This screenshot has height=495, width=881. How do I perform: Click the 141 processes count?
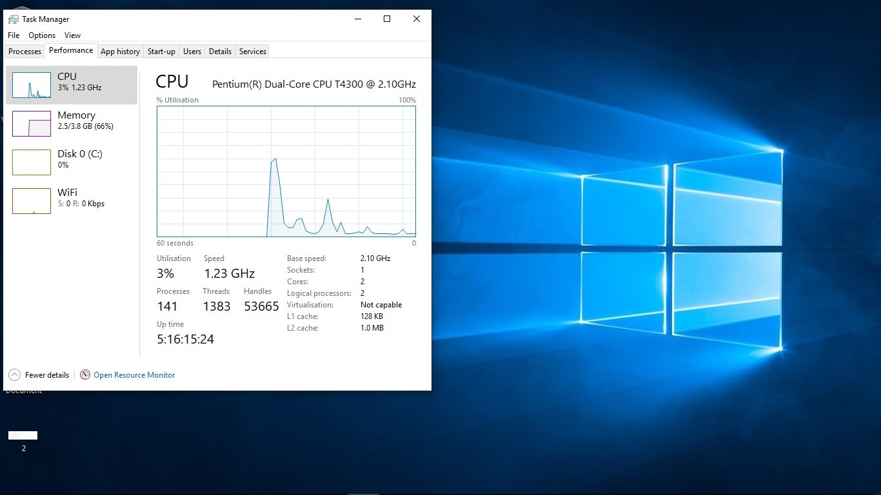pyautogui.click(x=167, y=306)
